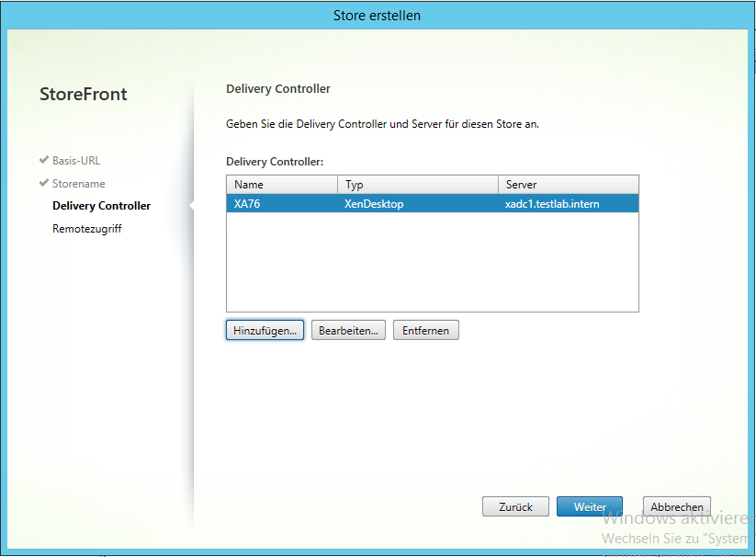Click the XenDesktop type cell
Viewport: 756px width, 557px height.
tap(374, 203)
